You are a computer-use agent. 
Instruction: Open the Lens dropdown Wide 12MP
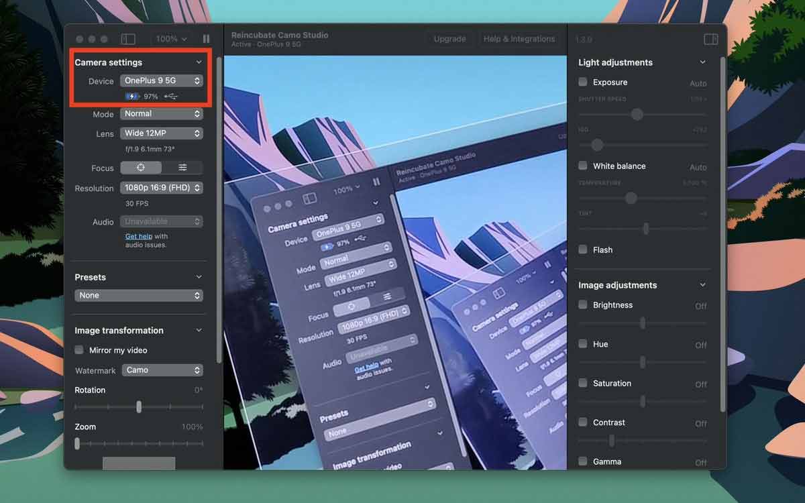[162, 133]
